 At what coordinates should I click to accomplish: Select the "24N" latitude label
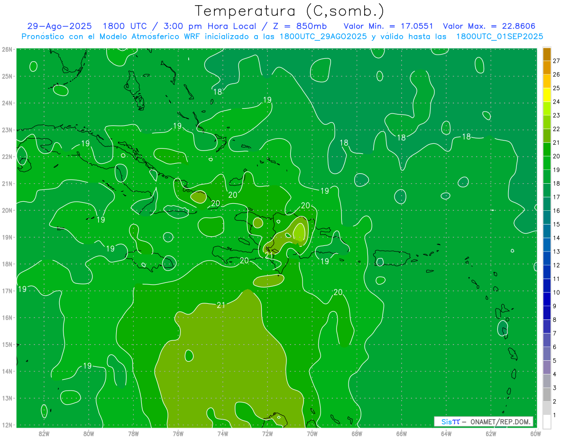7,103
